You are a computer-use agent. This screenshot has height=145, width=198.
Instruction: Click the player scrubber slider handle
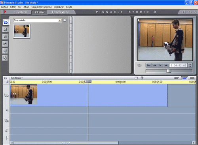coord(169,71)
